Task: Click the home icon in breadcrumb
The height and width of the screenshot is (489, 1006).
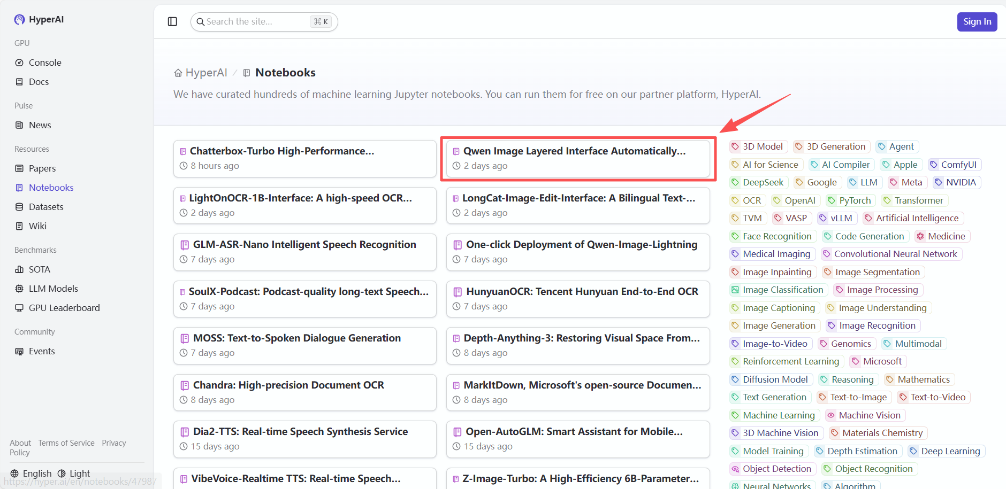Action: tap(178, 73)
